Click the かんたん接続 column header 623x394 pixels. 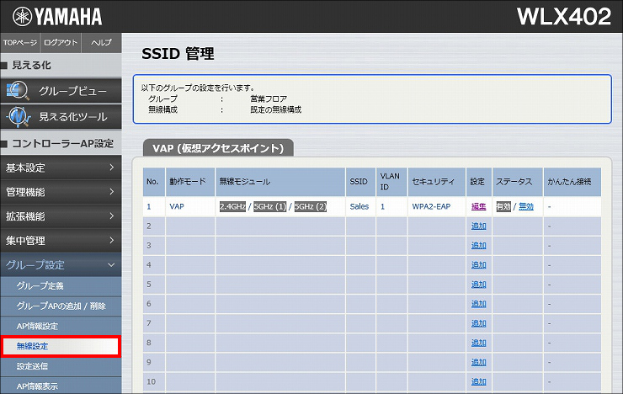point(572,182)
